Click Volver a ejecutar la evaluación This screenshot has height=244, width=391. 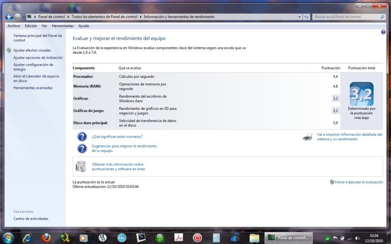point(359,182)
